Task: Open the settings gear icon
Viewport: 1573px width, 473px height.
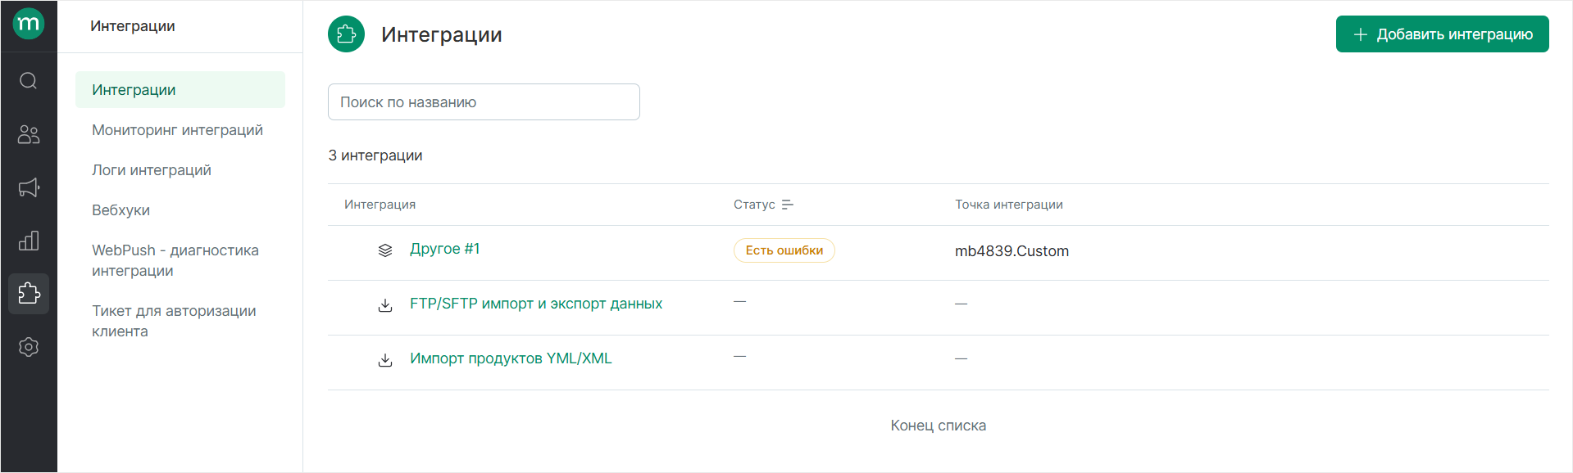Action: coord(29,347)
